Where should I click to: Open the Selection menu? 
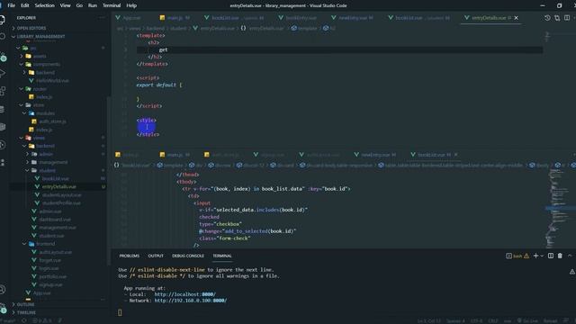pyautogui.click(x=44, y=5)
